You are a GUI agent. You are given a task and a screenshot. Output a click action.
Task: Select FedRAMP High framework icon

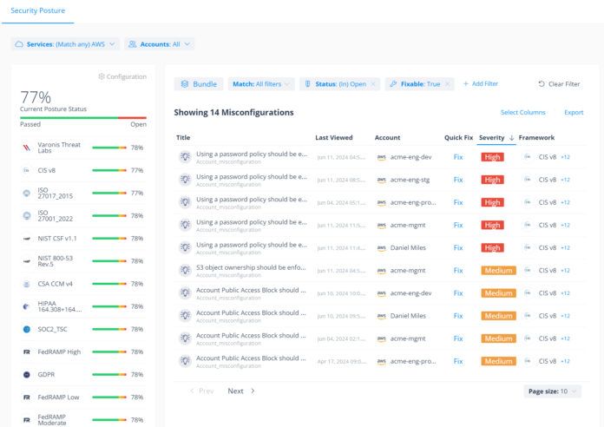coord(27,352)
